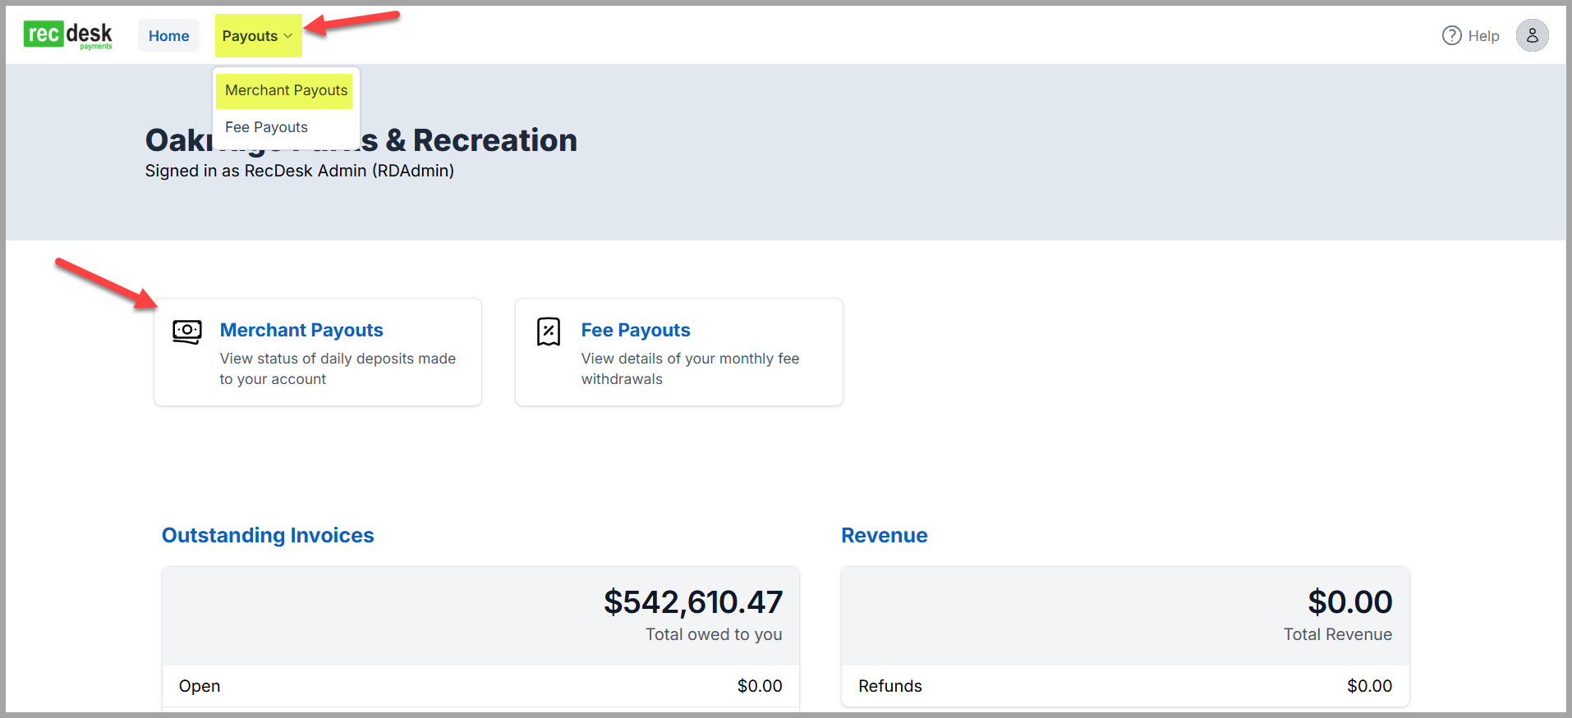Select the Refunds row under Revenue
1572x718 pixels.
pos(1124,686)
